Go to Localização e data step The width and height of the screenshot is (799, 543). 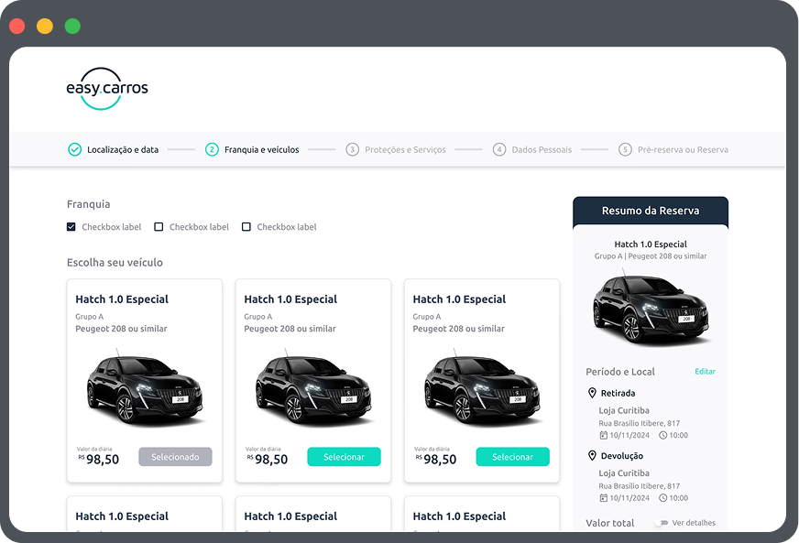point(122,149)
